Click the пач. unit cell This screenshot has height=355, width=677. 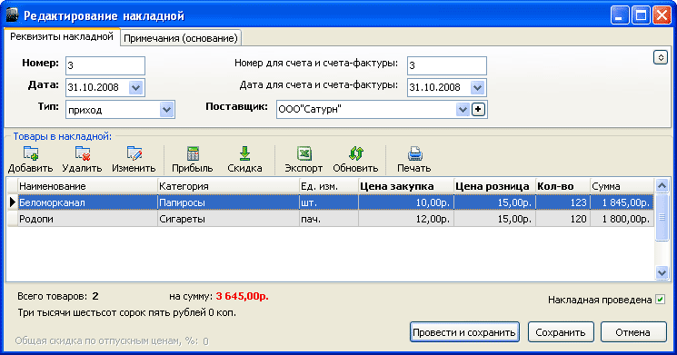pyautogui.click(x=329, y=219)
